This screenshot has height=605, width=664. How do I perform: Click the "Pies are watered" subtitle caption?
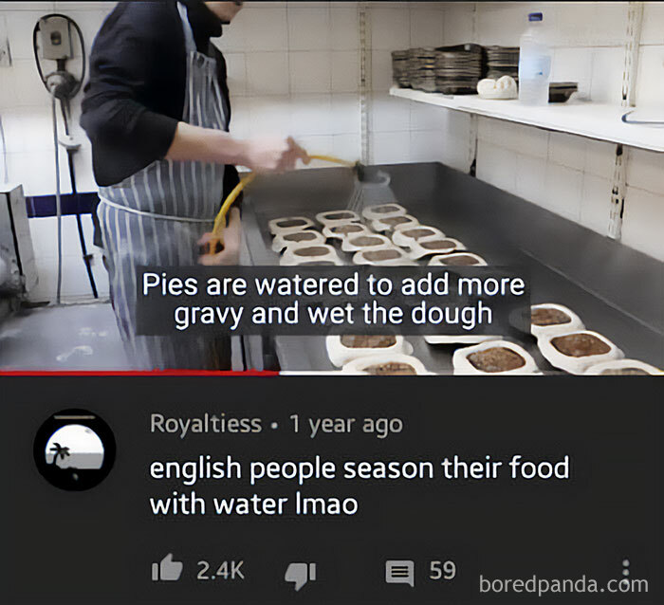point(333,299)
